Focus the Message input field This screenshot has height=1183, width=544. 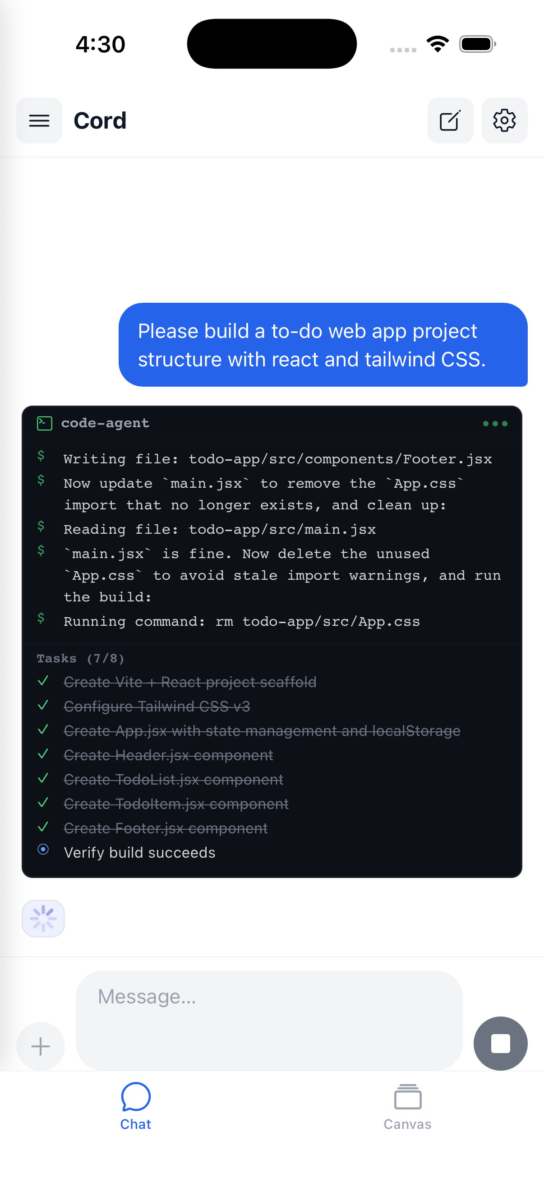269,1020
